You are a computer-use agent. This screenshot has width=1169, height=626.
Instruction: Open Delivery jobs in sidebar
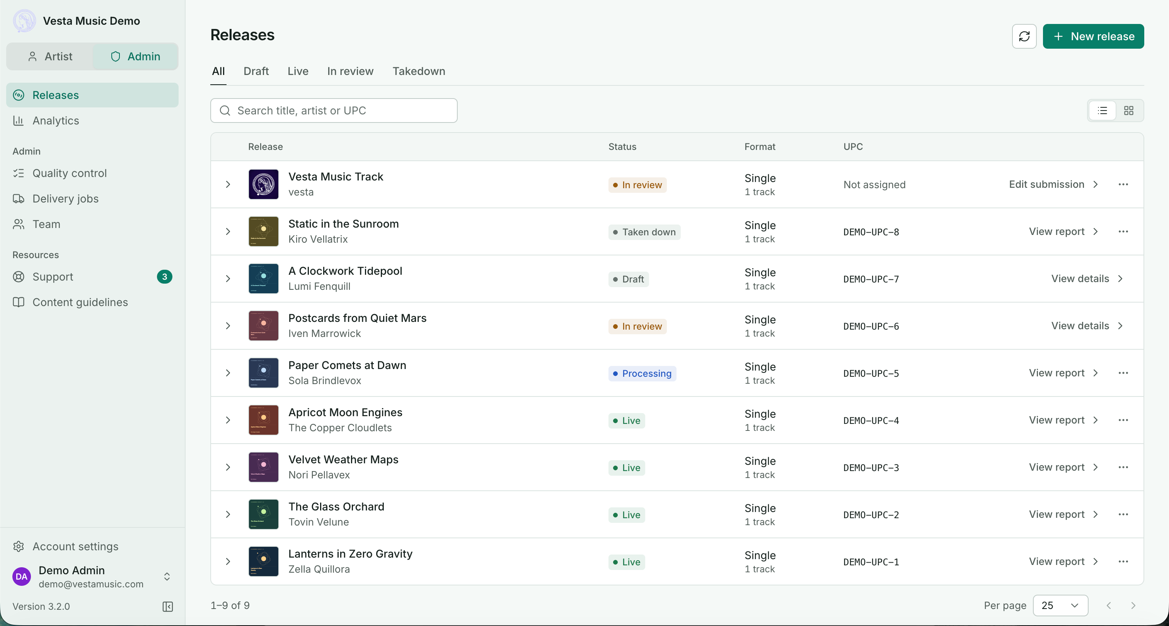pos(92,199)
